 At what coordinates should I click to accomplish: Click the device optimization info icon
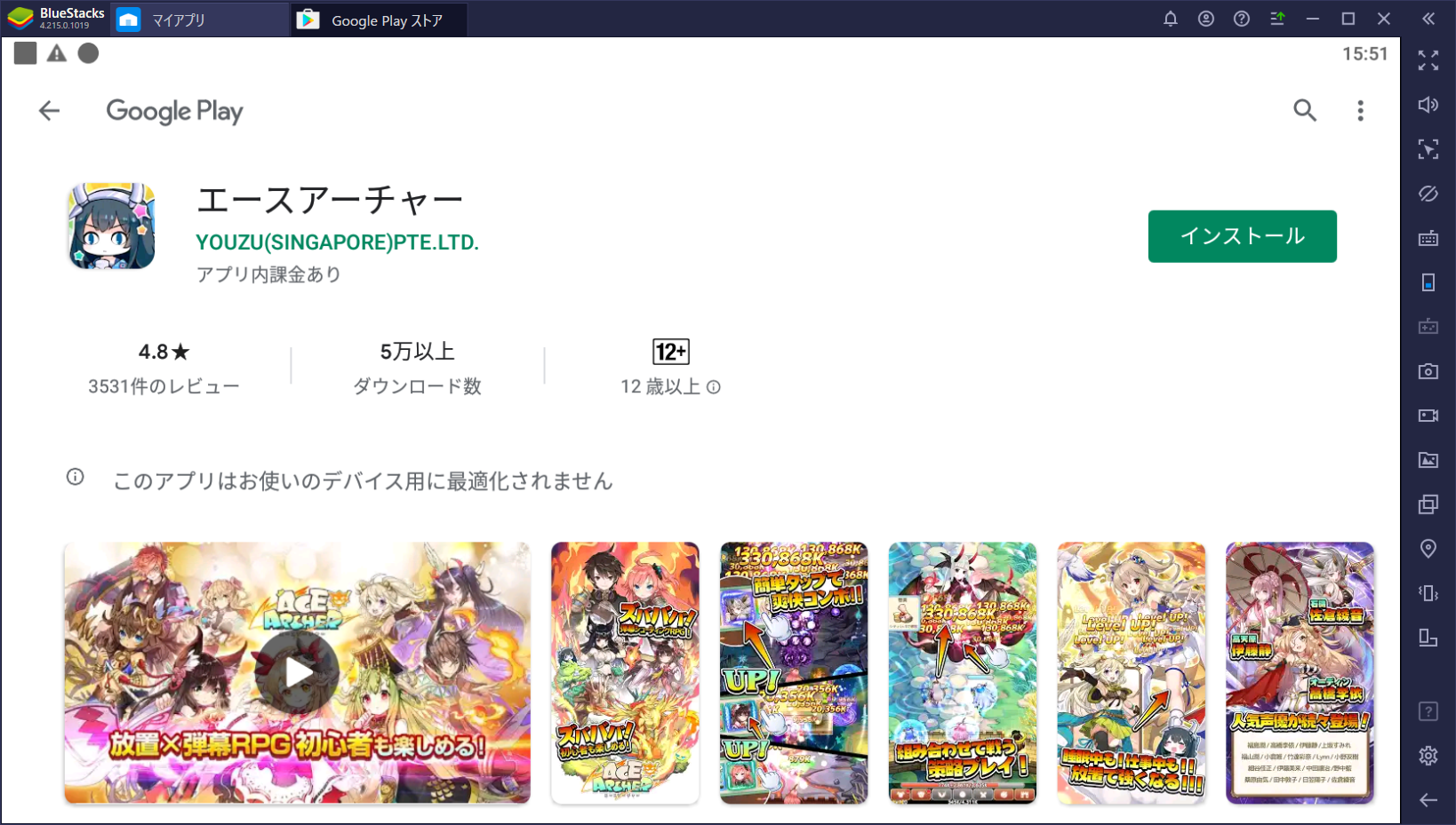76,478
